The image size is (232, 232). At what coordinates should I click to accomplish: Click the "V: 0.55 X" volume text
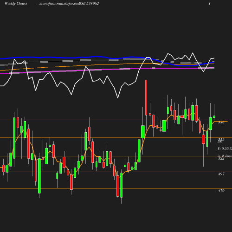[x=225, y=148]
